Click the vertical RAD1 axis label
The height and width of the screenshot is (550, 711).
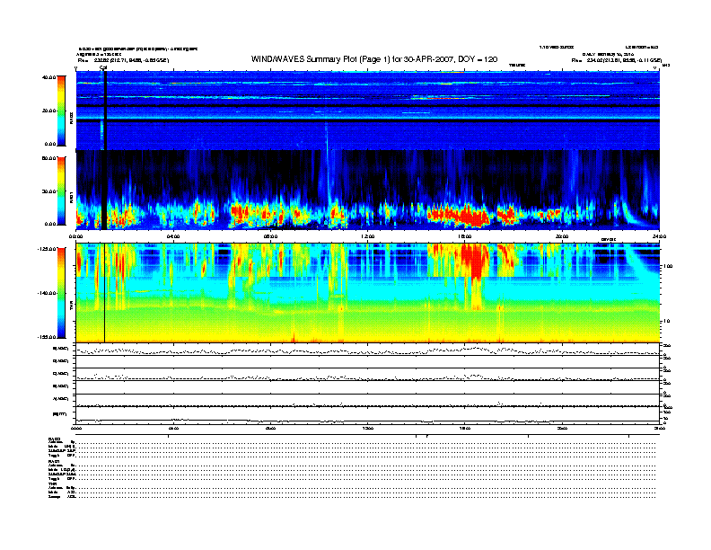[71, 198]
